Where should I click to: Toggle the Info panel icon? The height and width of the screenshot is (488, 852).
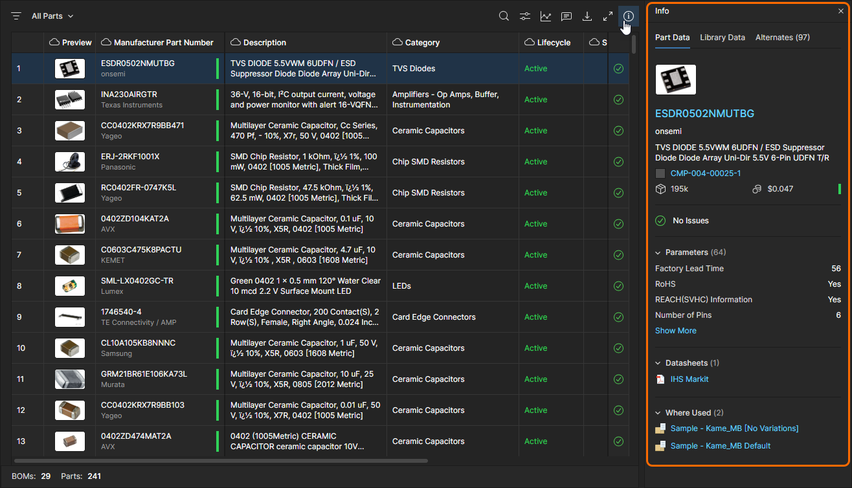628,16
